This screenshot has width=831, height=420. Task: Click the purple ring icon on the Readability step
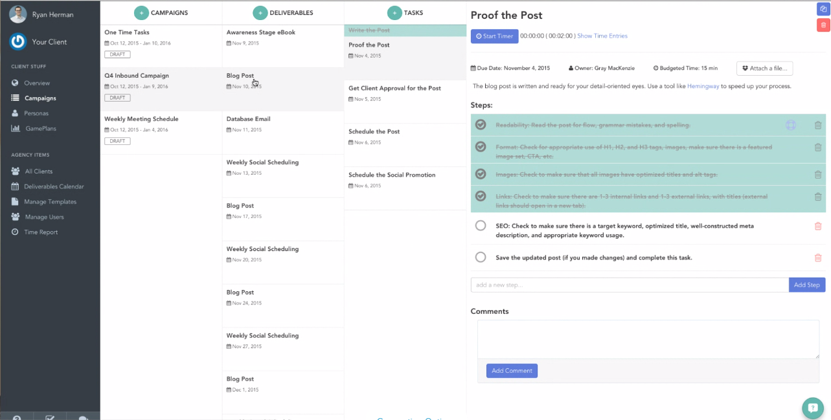(791, 124)
